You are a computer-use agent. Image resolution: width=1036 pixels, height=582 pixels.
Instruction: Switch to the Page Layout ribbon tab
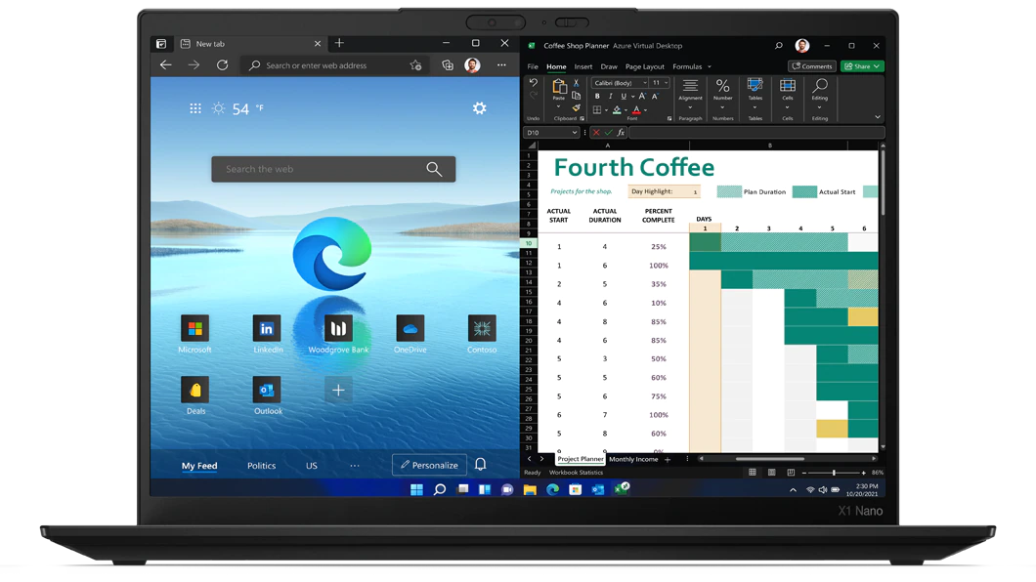pos(645,66)
